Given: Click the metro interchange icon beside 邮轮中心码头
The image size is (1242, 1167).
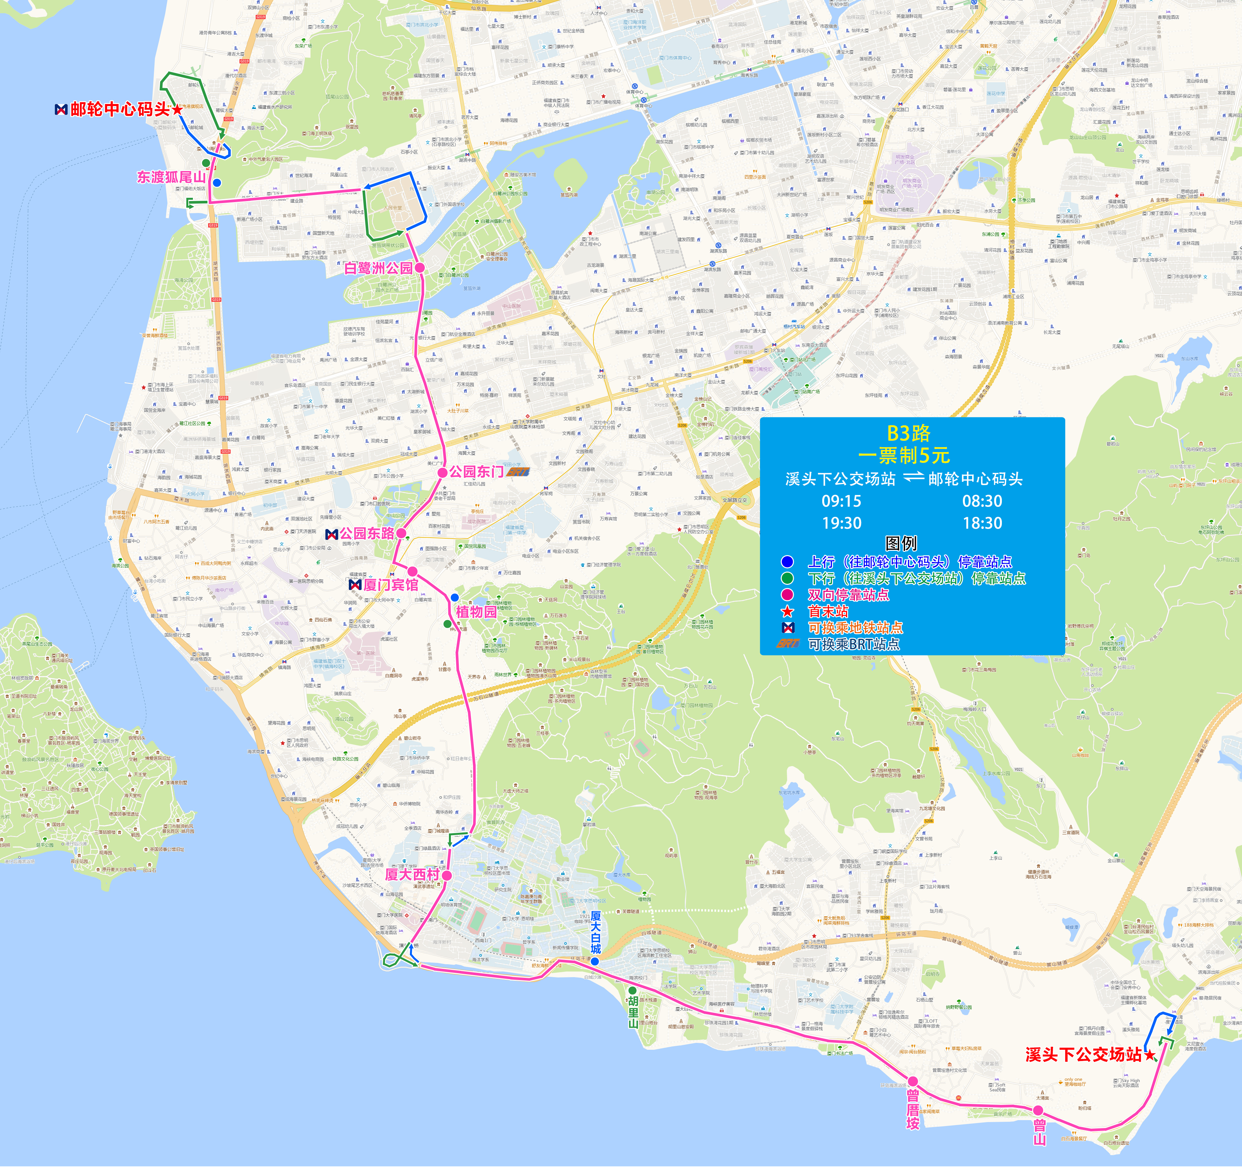Looking at the screenshot, I should click(x=61, y=109).
